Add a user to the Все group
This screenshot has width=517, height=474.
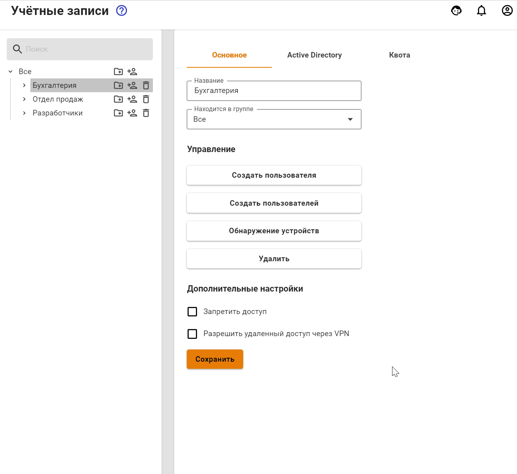click(x=132, y=72)
